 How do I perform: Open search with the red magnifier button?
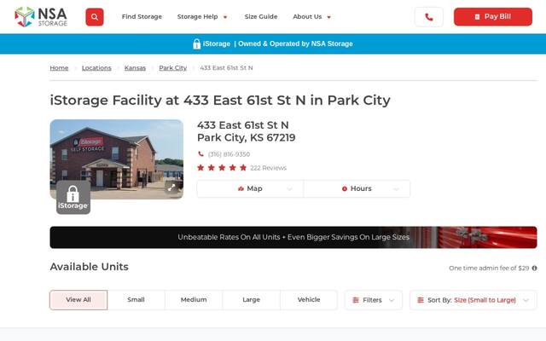pos(95,17)
